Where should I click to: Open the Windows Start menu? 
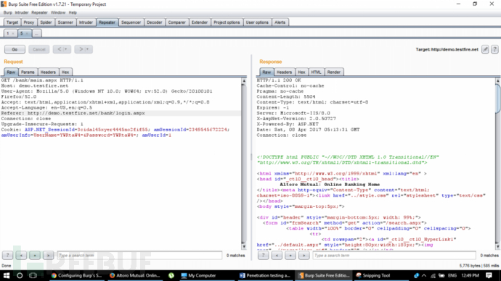click(7, 276)
